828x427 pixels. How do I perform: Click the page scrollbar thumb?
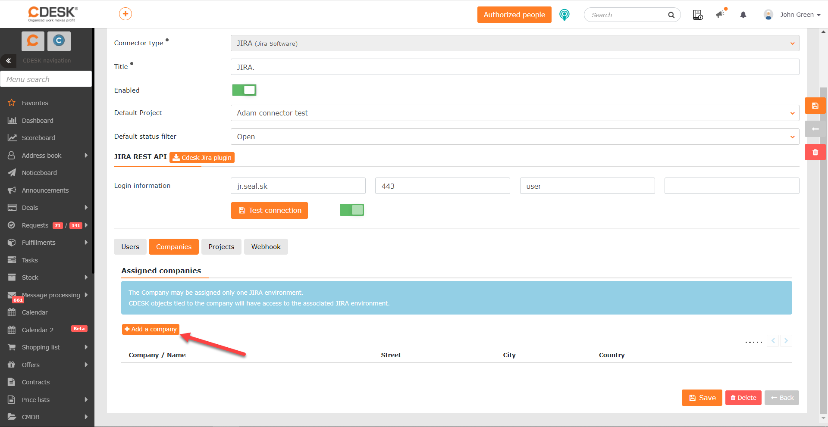(x=823, y=250)
